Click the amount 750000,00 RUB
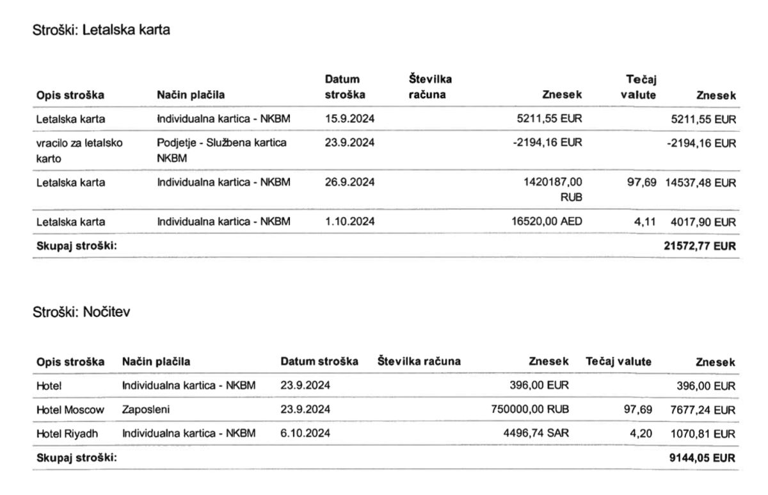 (529, 410)
